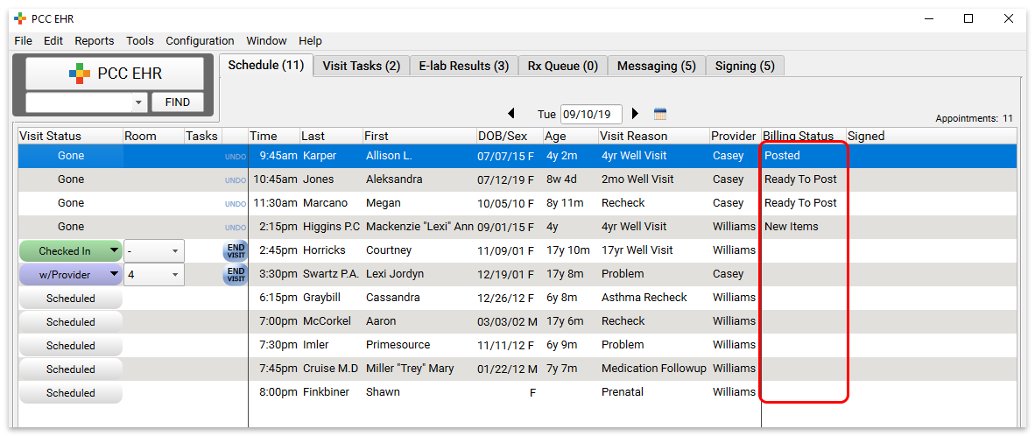Select Asthma Recheck visit reason

pos(644,298)
